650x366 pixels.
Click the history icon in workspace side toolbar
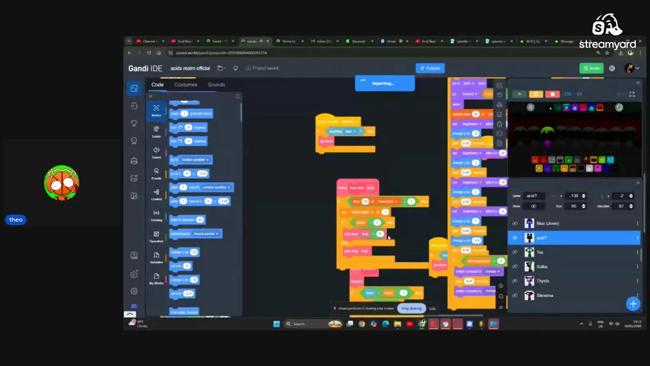(500, 95)
